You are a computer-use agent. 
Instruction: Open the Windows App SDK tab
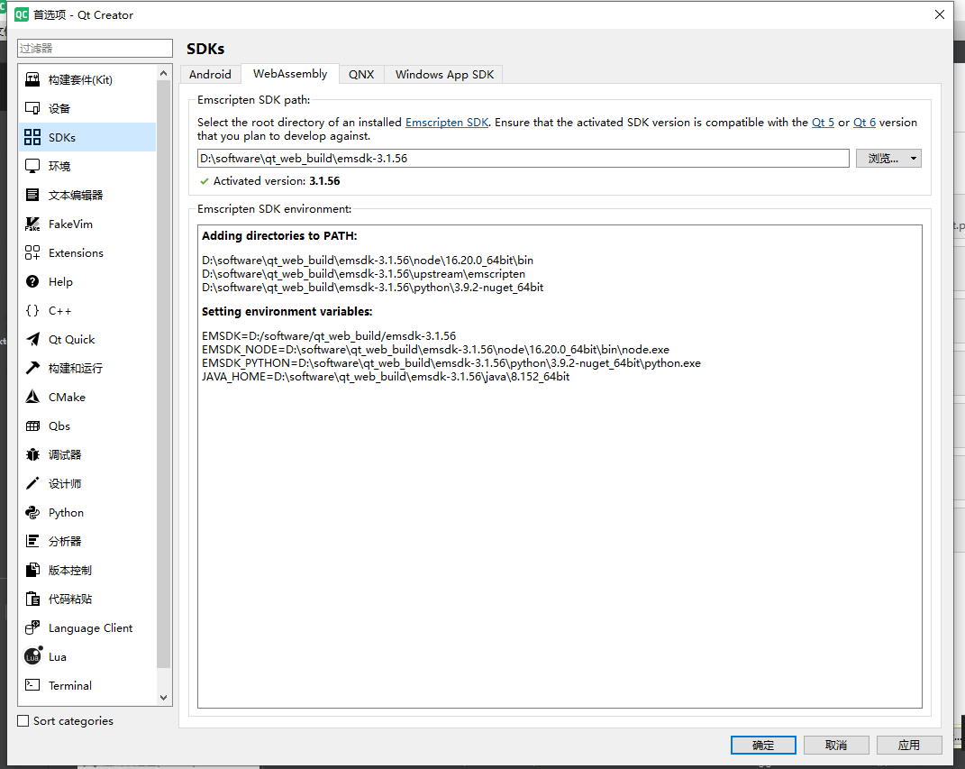(x=444, y=75)
